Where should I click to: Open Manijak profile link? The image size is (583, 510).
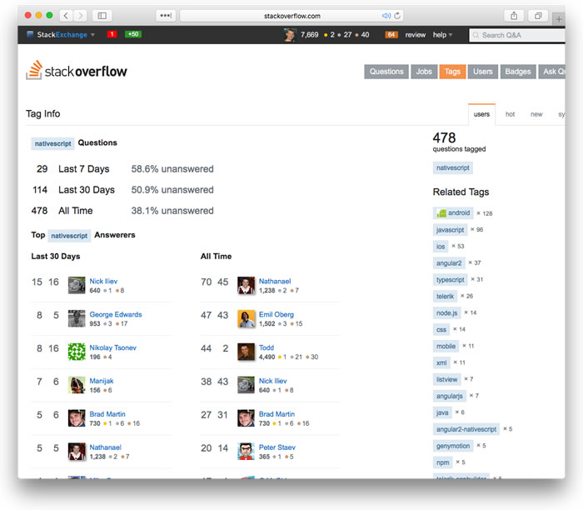(x=102, y=381)
